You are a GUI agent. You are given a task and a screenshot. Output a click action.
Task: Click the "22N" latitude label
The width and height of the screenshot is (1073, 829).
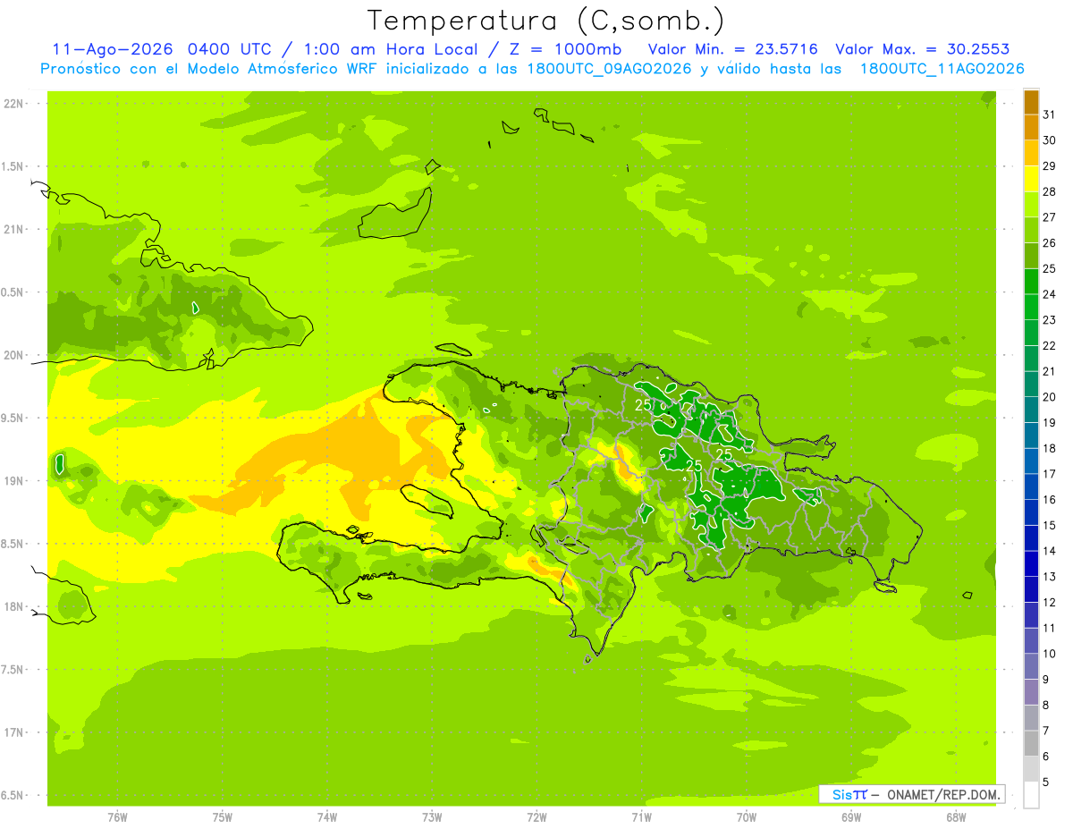tap(15, 104)
